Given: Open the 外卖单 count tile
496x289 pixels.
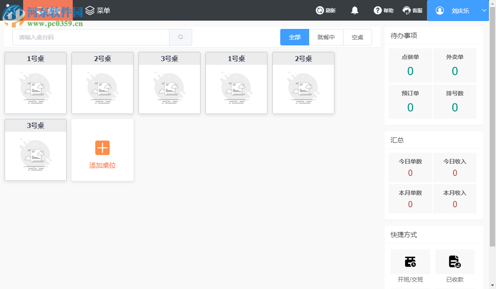Looking at the screenshot, I should 455,66.
